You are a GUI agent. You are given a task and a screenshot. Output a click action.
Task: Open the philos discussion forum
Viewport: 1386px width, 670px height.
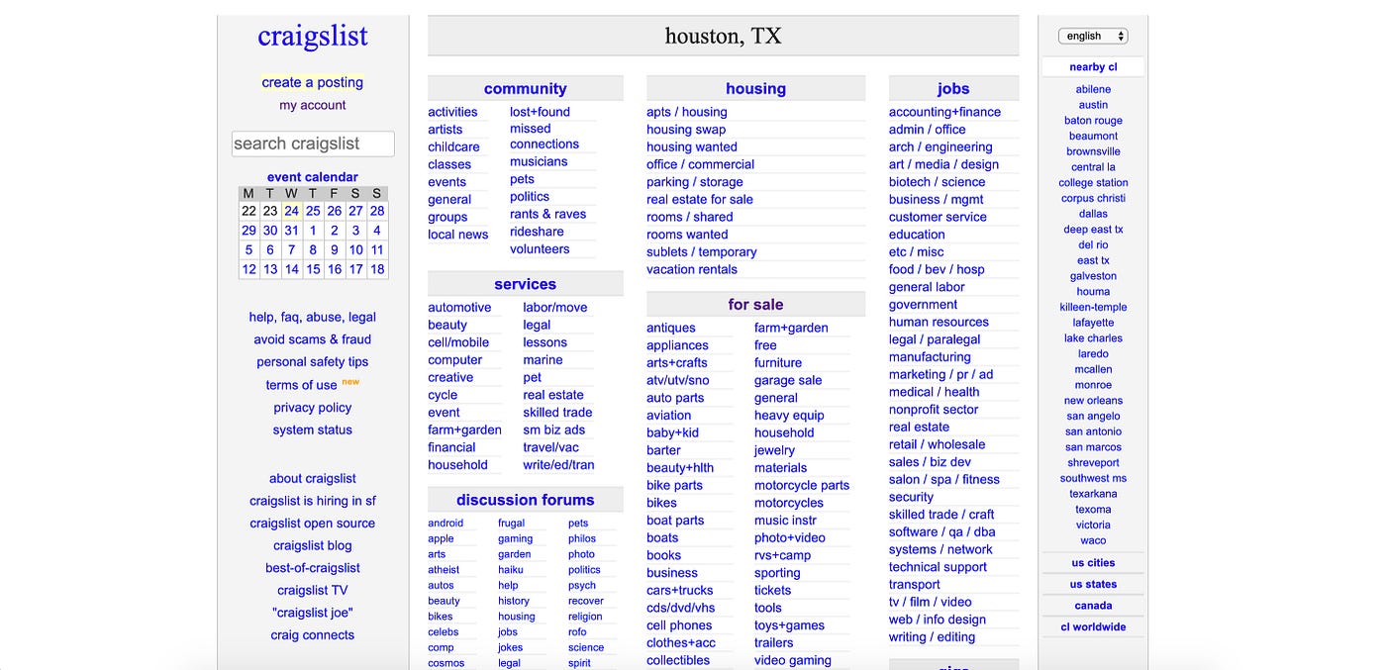click(582, 539)
